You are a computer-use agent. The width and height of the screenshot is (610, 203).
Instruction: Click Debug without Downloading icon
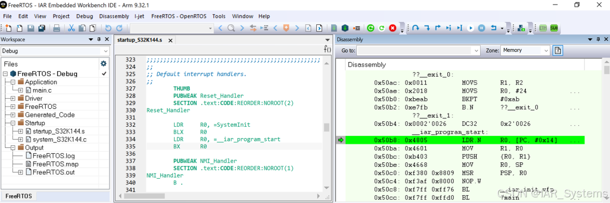pos(382,28)
